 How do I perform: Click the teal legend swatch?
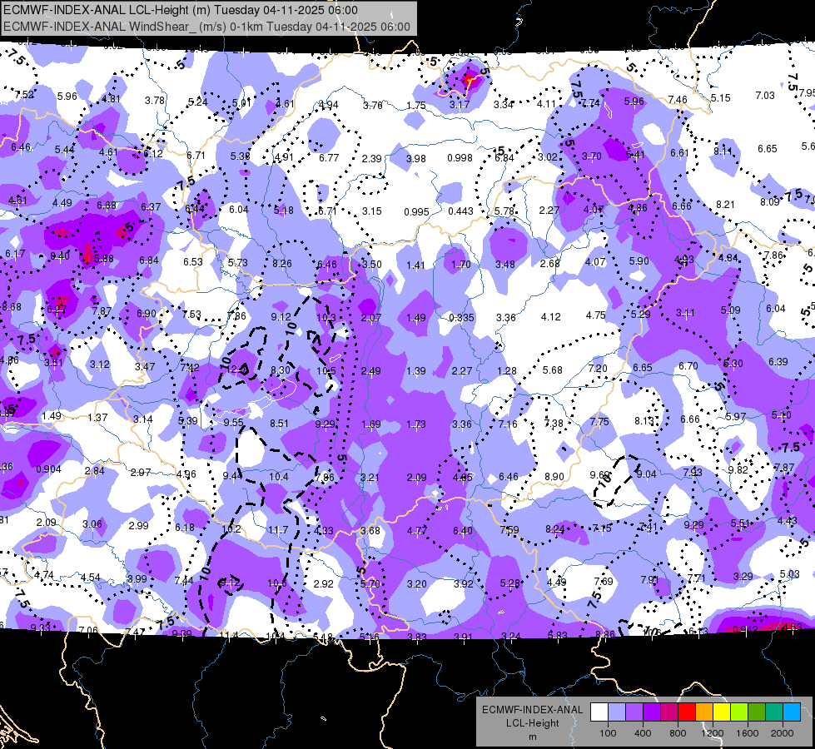(x=774, y=712)
